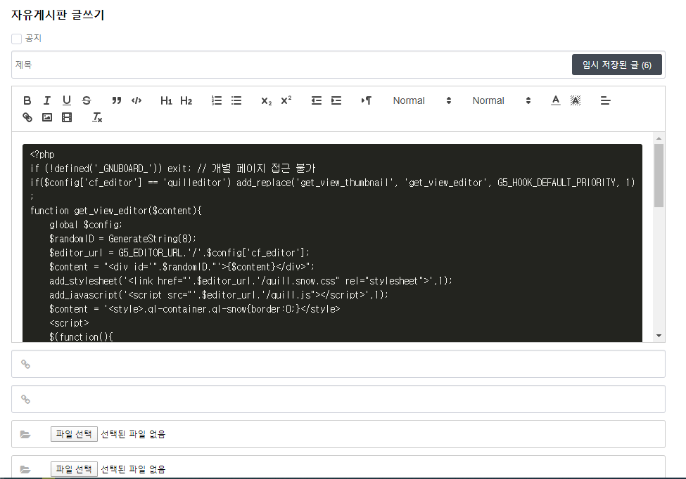The width and height of the screenshot is (686, 479).
Task: Insert a blockquote
Action: tap(117, 100)
